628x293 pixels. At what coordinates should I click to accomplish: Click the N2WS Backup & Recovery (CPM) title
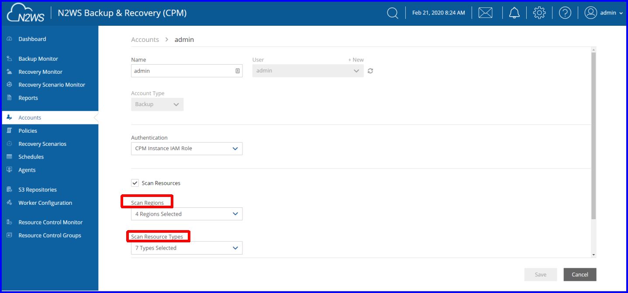[122, 13]
